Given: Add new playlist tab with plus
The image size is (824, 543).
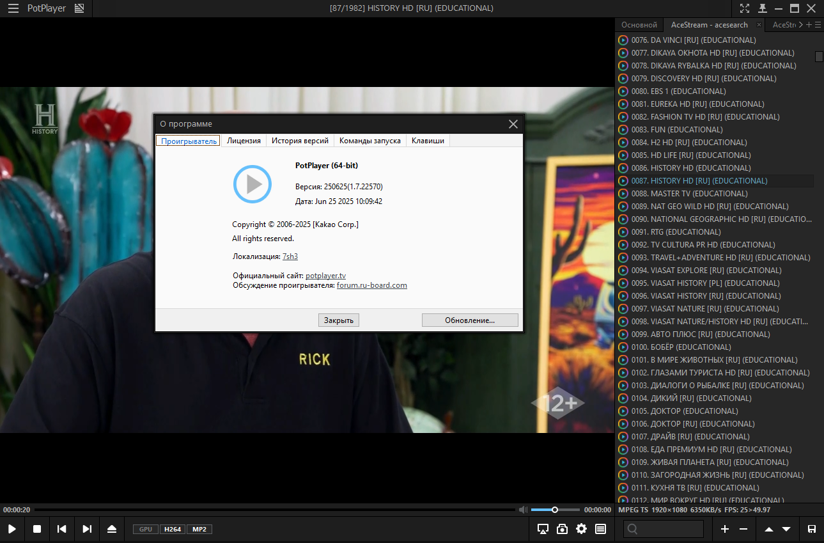Looking at the screenshot, I should (809, 25).
